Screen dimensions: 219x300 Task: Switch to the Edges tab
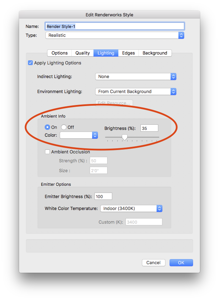point(128,53)
